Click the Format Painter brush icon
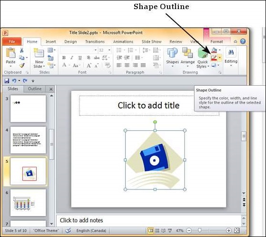 tap(22, 65)
